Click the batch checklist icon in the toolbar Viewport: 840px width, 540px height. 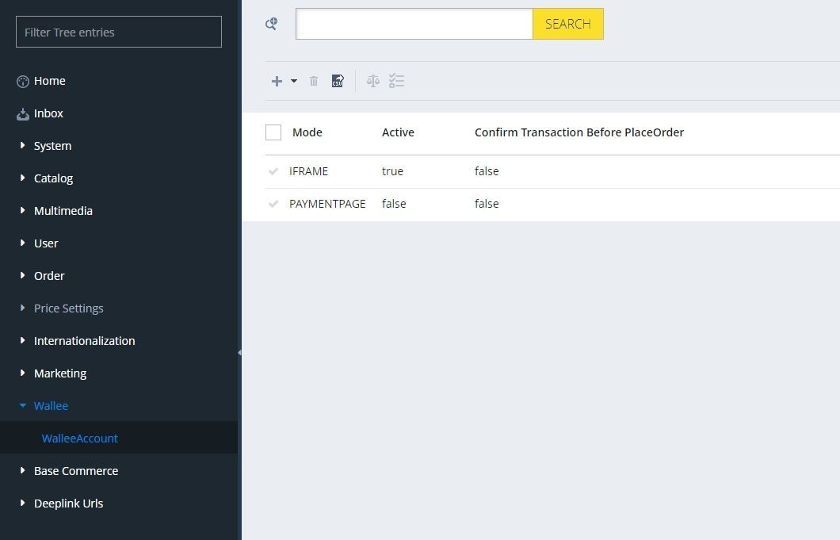point(396,81)
